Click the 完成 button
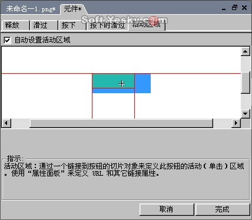This screenshot has height=220, width=252. [x=223, y=209]
